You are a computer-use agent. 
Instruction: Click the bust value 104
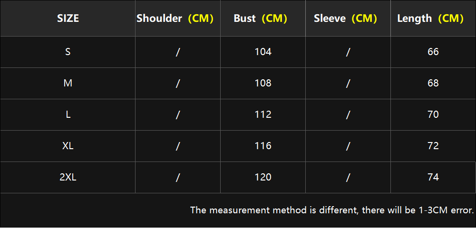(263, 52)
